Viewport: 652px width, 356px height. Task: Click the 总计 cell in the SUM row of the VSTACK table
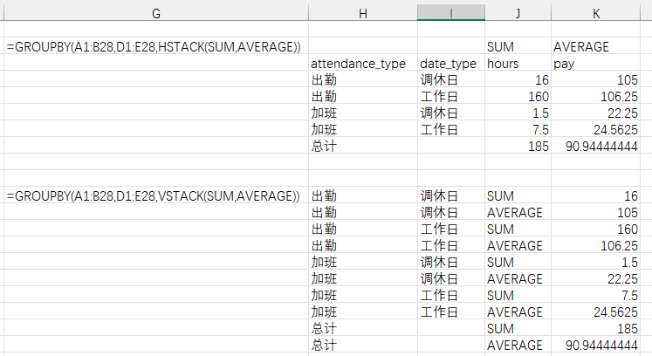click(x=362, y=329)
